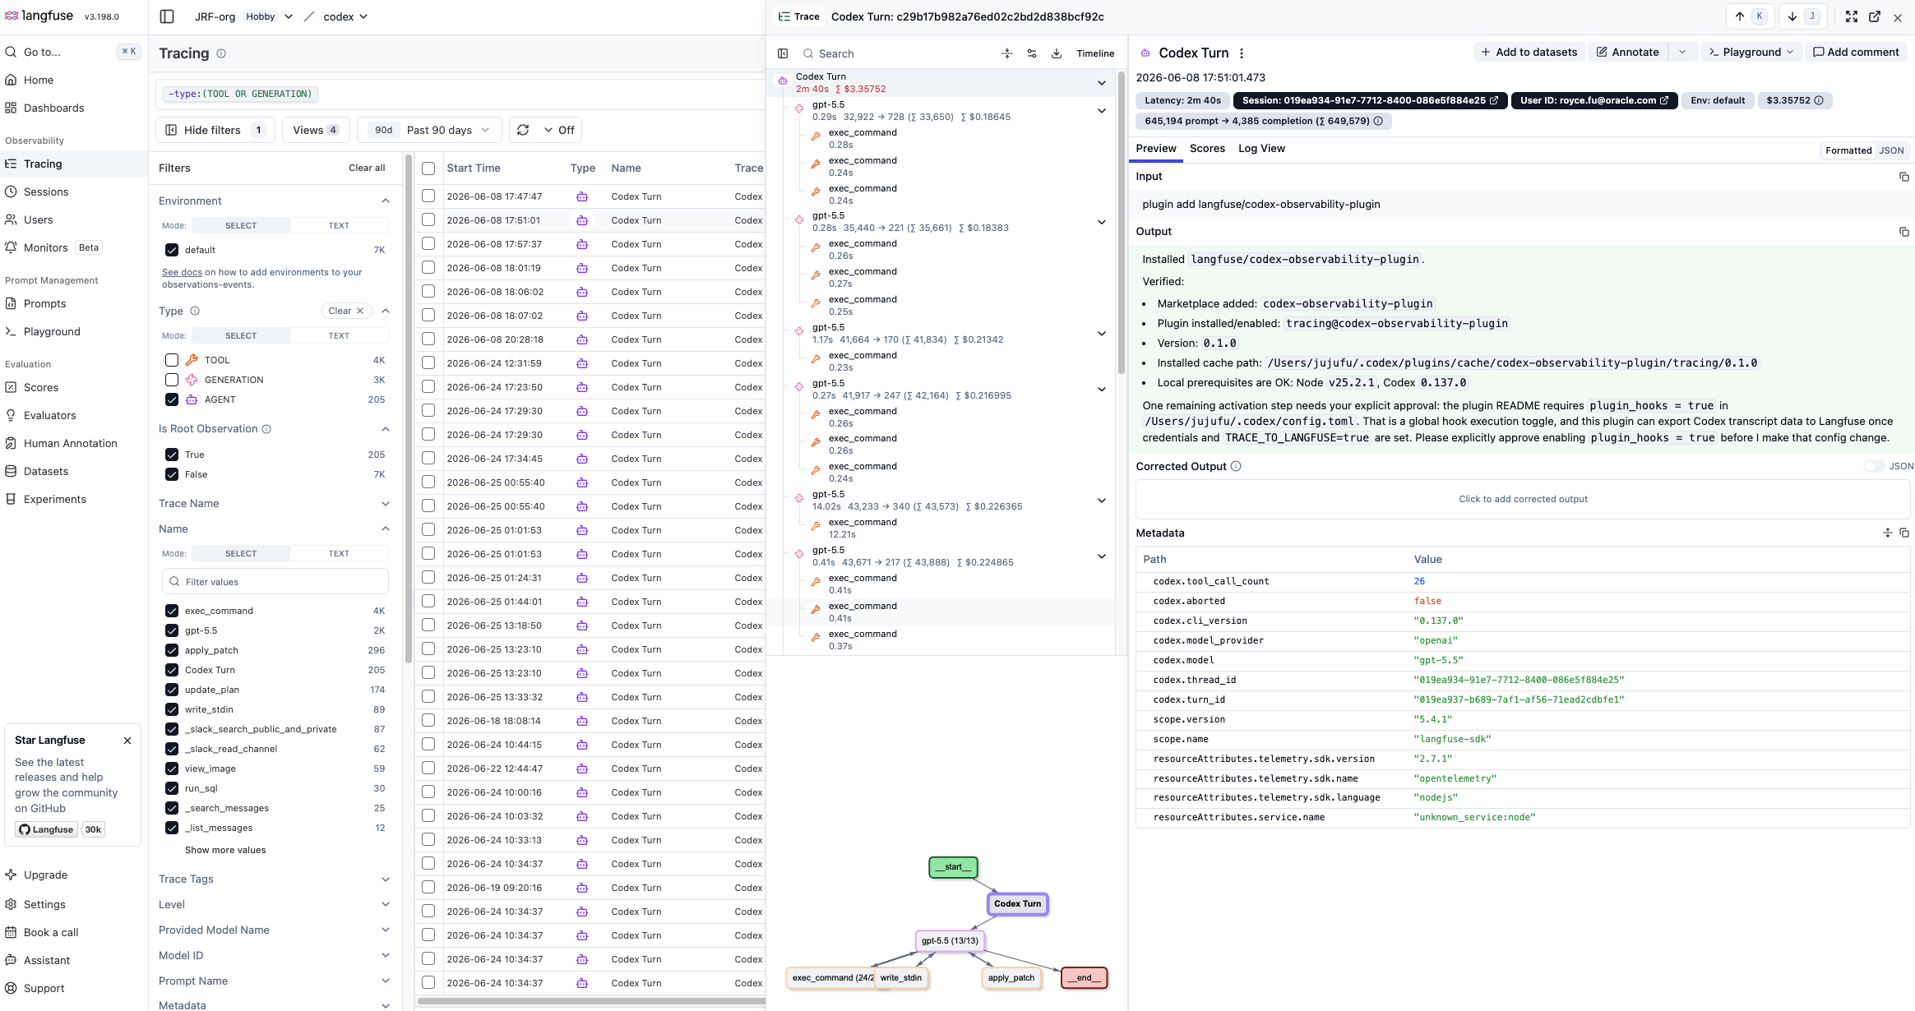
Task: Click Show more values link
Action: coord(225,850)
